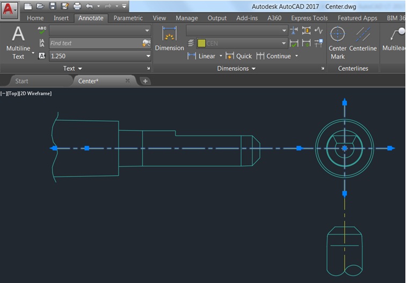Screen dimensions: 407x283
Task: Click the Save icon in quick access toolbar
Action: (x=53, y=6)
